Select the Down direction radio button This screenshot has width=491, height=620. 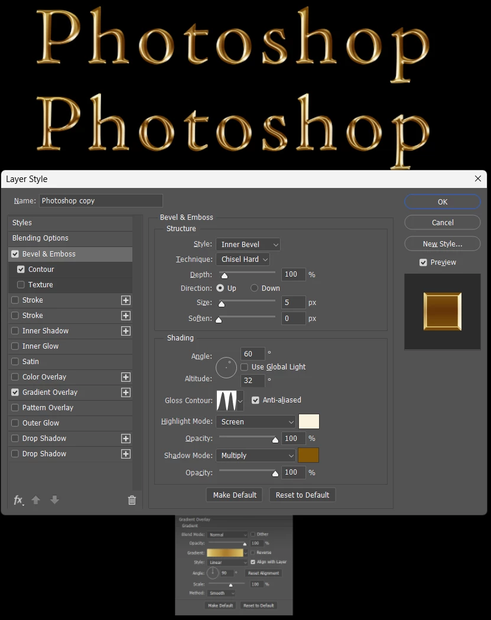click(x=254, y=288)
